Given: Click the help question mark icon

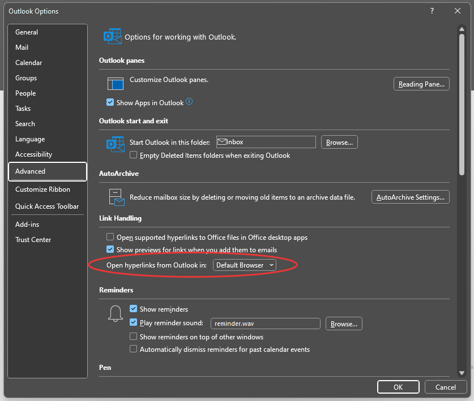Looking at the screenshot, I should pyautogui.click(x=432, y=11).
